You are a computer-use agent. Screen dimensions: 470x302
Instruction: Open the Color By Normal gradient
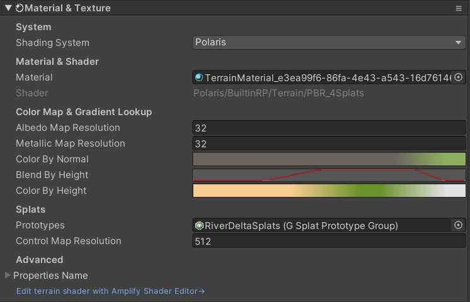coord(328,159)
